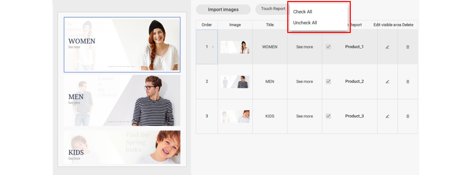The height and width of the screenshot is (175, 465).
Task: Toggle the Product_1 touch report checkbox
Action: pyautogui.click(x=328, y=47)
